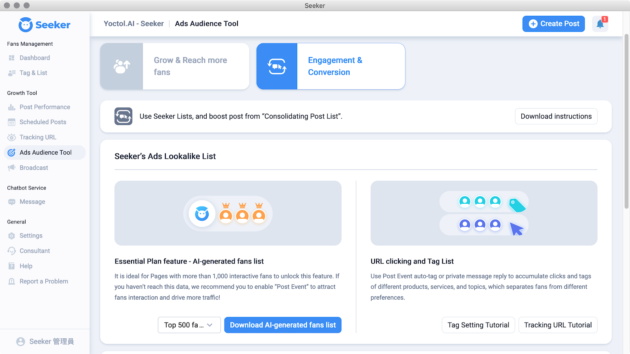Click the Tracking URL eye icon
The image size is (630, 354).
click(12, 137)
